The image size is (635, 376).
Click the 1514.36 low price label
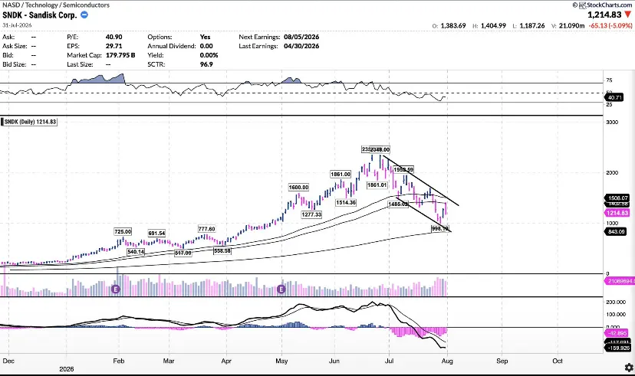[346, 203]
